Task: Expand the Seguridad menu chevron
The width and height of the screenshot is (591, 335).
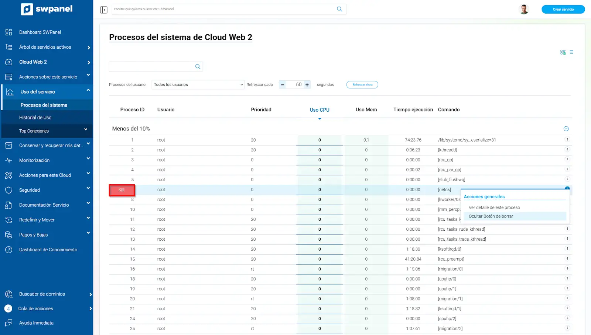Action: [88, 188]
